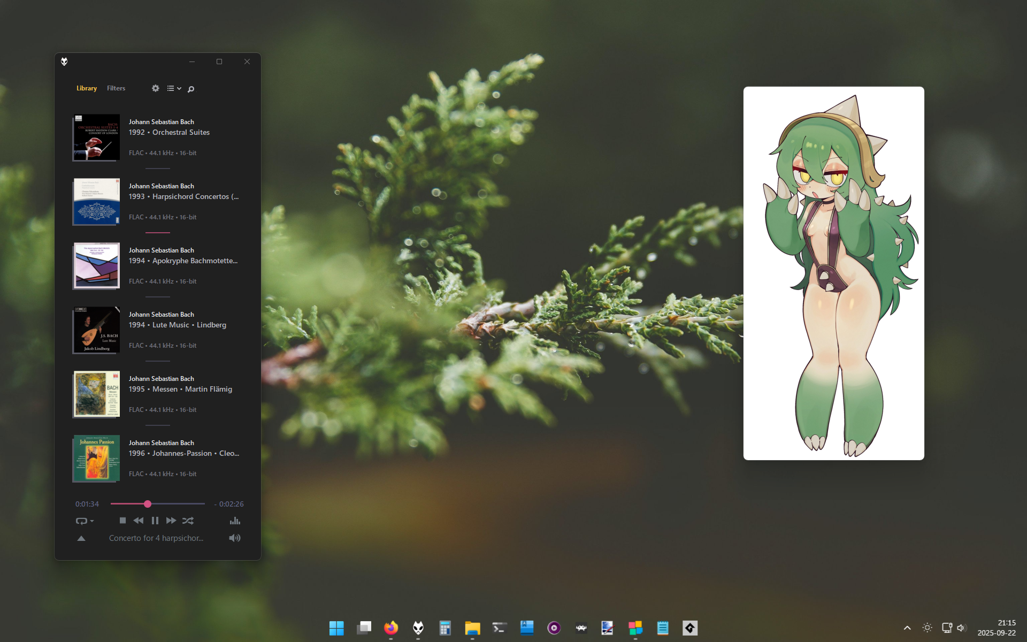Screen dimensions: 1027x642
Task: Open network tray icon
Action: 947,628
